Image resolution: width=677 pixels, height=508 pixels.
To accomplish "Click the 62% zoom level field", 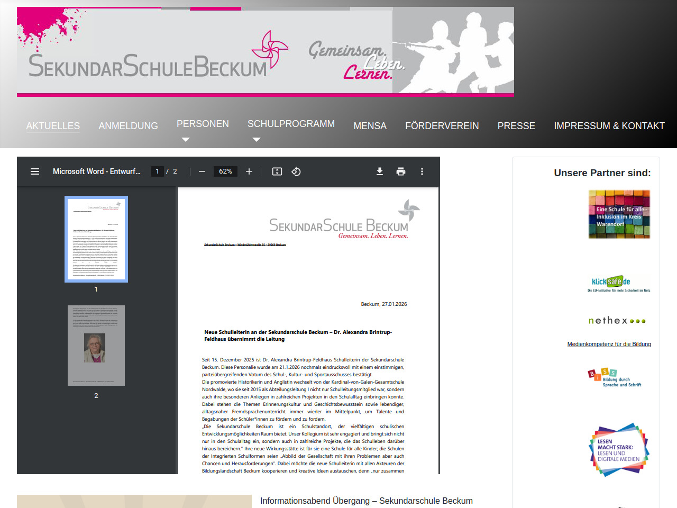I will point(225,171).
